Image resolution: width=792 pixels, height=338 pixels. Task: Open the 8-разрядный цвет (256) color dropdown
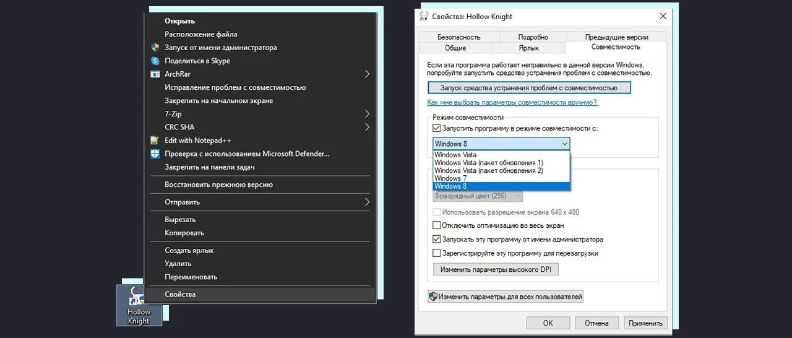tap(478, 196)
